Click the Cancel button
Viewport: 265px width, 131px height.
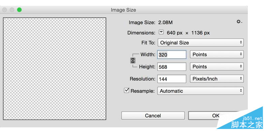[153, 116]
